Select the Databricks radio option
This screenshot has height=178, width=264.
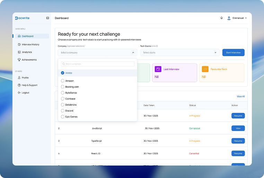[62, 105]
